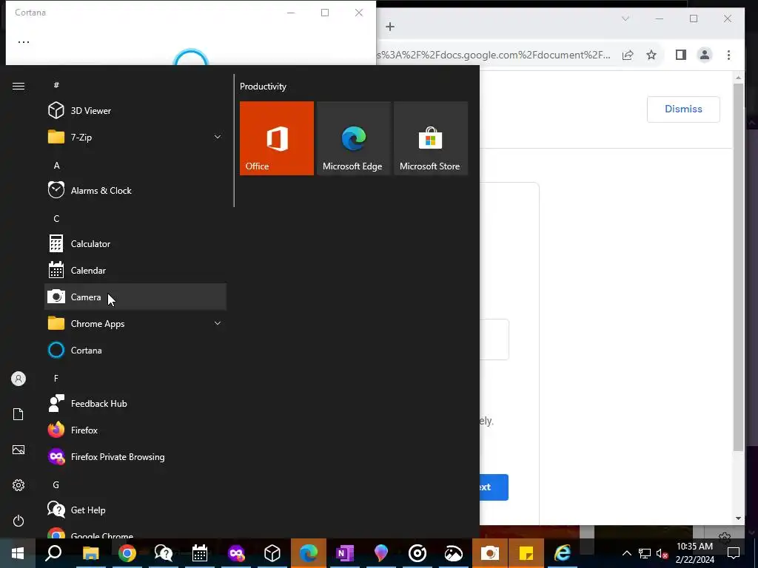The height and width of the screenshot is (568, 758).
Task: Open Chrome's three-dot menu
Action: pyautogui.click(x=728, y=55)
